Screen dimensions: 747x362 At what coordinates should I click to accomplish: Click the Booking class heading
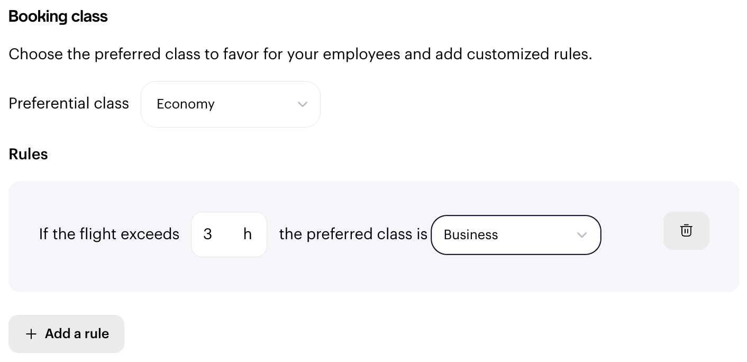click(58, 16)
